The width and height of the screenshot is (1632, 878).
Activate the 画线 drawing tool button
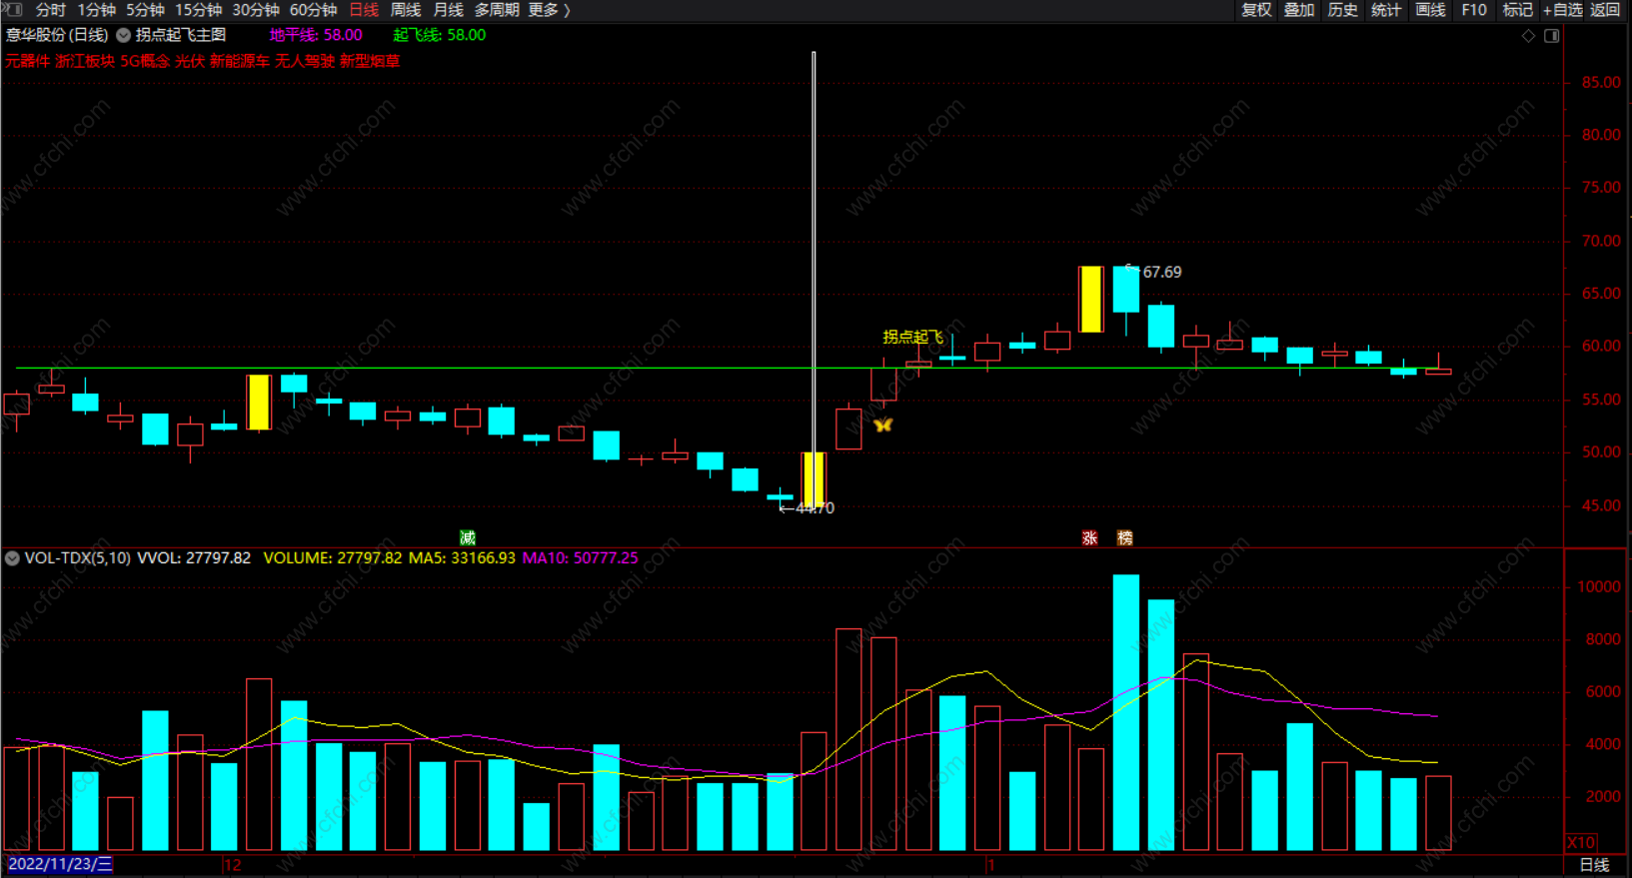(x=1430, y=10)
